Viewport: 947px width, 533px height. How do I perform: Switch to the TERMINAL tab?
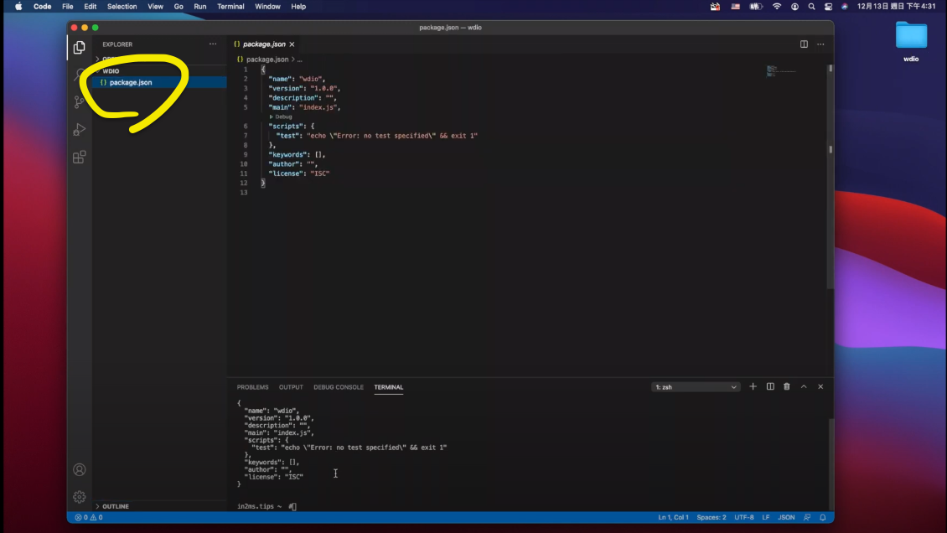(388, 387)
